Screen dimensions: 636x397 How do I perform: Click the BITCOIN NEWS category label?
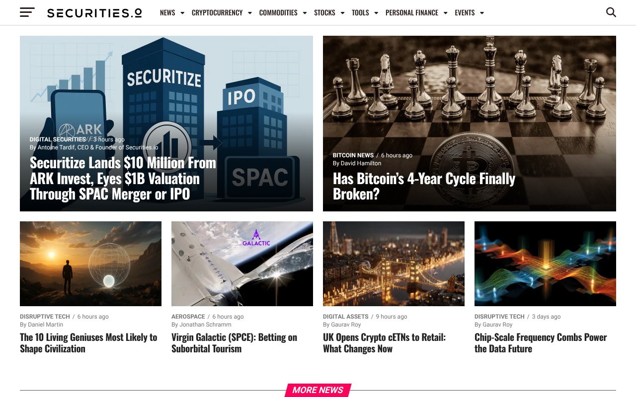[x=353, y=155]
